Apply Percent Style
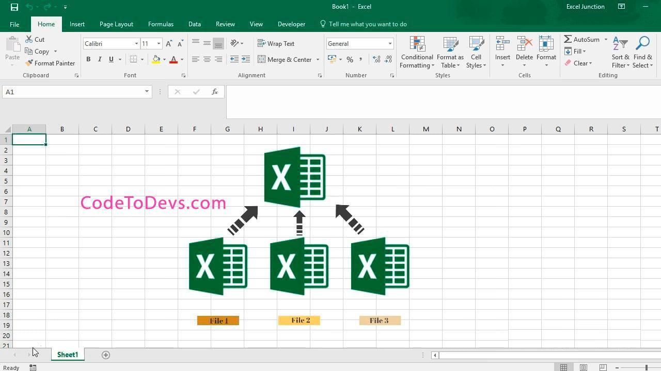This screenshot has width=661, height=371. (350, 59)
